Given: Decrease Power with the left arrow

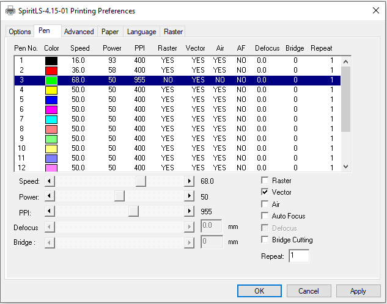Looking at the screenshot, I should (x=50, y=197).
